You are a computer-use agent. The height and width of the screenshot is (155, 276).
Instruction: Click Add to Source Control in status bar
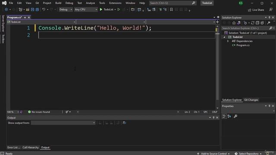[213, 153]
